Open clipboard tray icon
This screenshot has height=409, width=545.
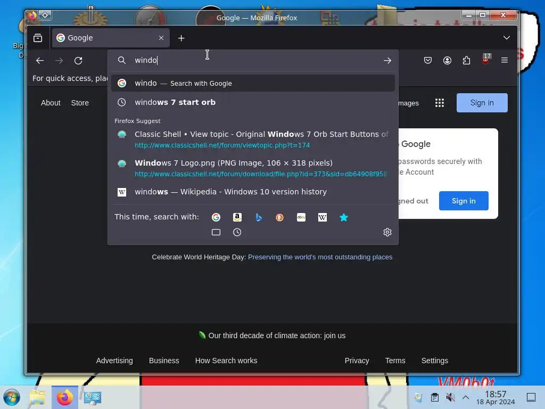tap(435, 397)
